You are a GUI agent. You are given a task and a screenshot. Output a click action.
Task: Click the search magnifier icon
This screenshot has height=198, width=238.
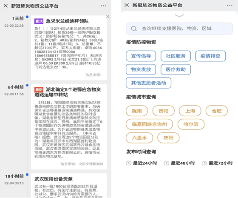(134, 29)
